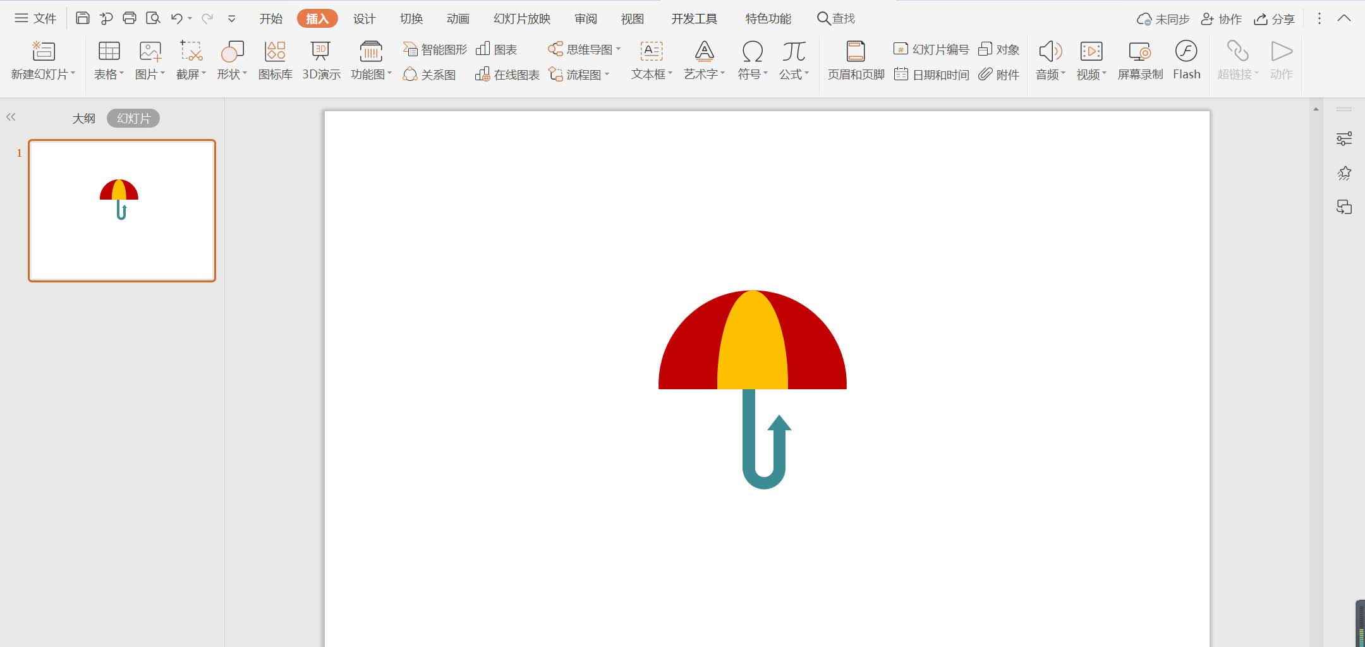Launch 3D演示 presentation feature
The height and width of the screenshot is (647, 1365).
tap(320, 60)
